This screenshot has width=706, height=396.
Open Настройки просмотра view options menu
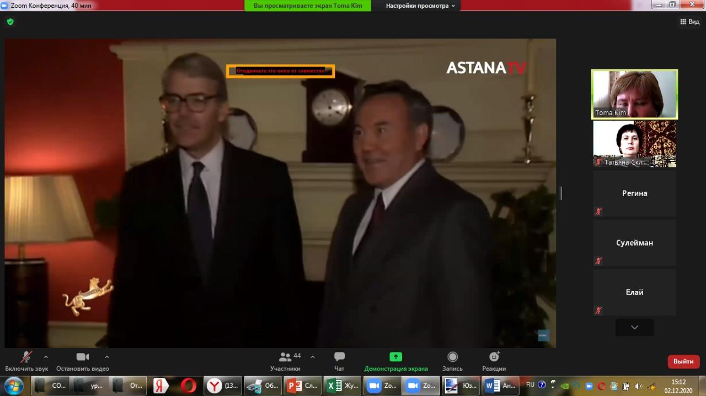420,6
